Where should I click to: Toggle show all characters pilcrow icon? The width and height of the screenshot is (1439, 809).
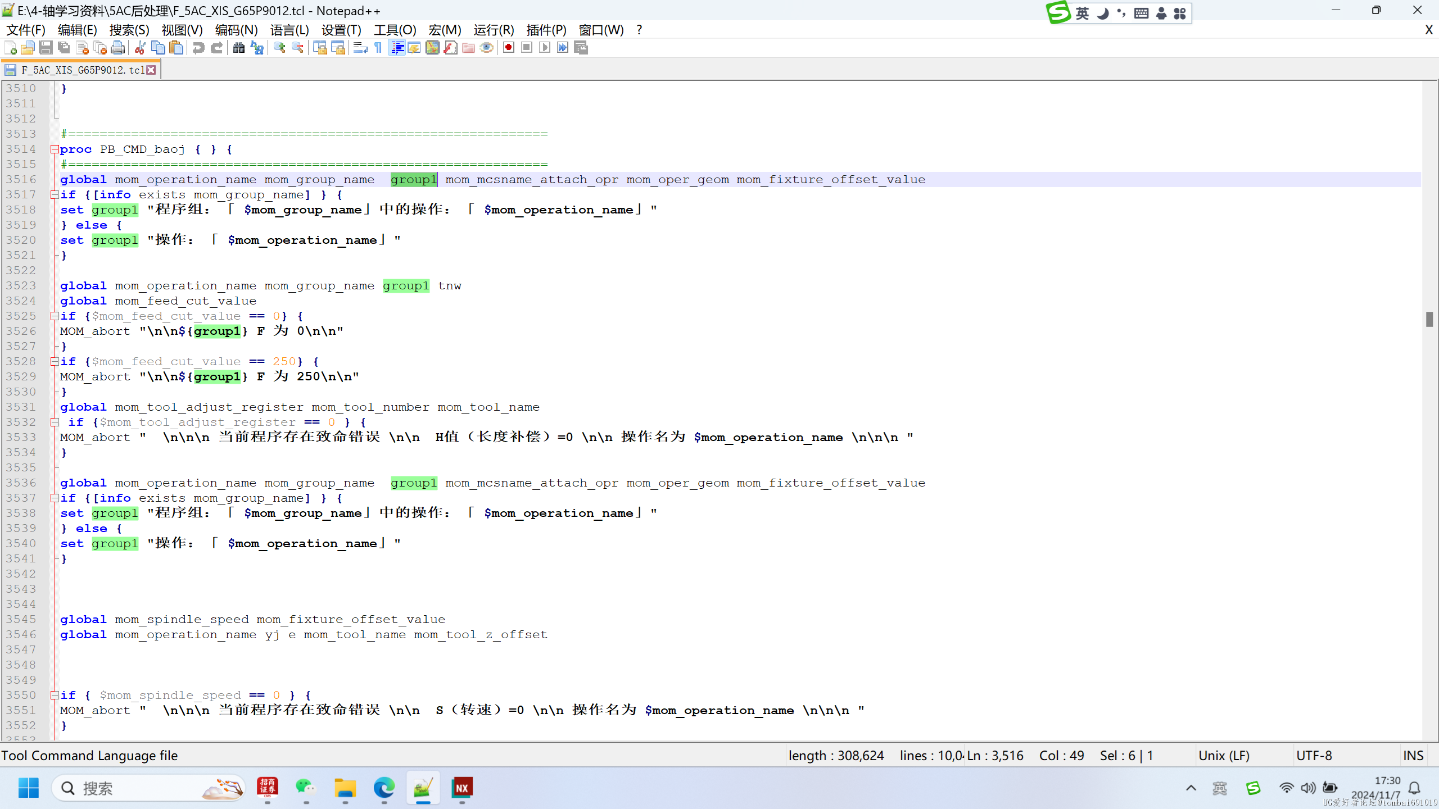pos(378,48)
